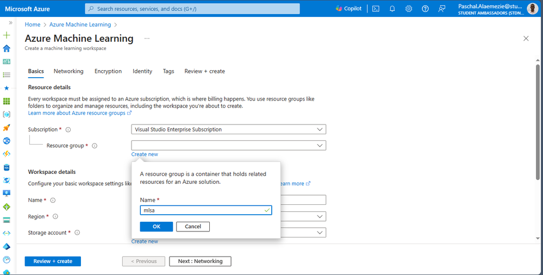Viewport: 543px width, 275px height.
Task: Open the Storage account dropdown arrow
Action: [x=320, y=233]
